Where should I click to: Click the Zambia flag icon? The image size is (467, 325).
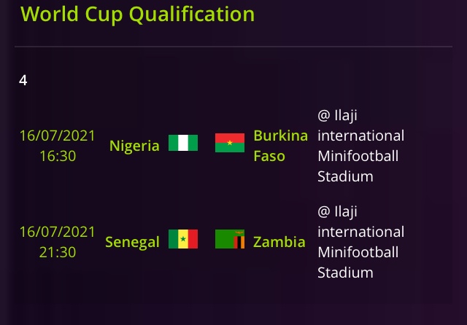[229, 239]
